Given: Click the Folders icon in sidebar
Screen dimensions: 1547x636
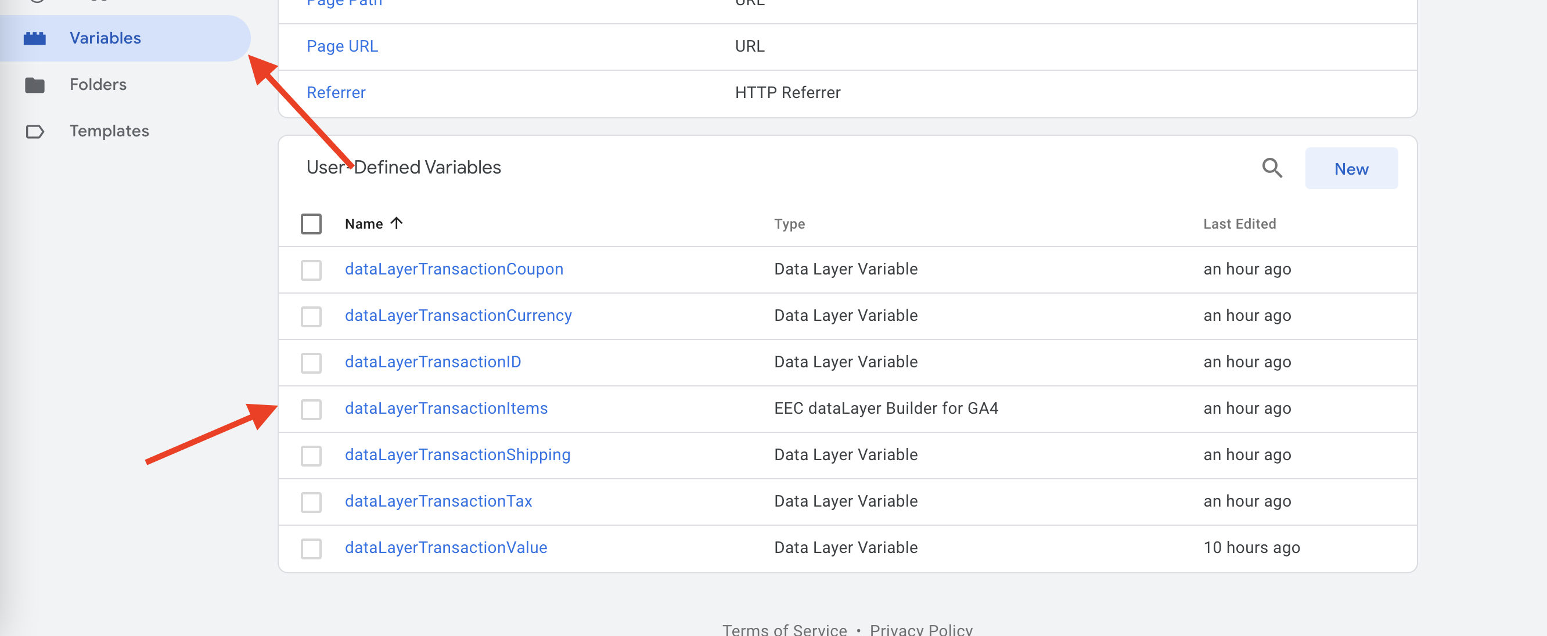Looking at the screenshot, I should tap(34, 85).
